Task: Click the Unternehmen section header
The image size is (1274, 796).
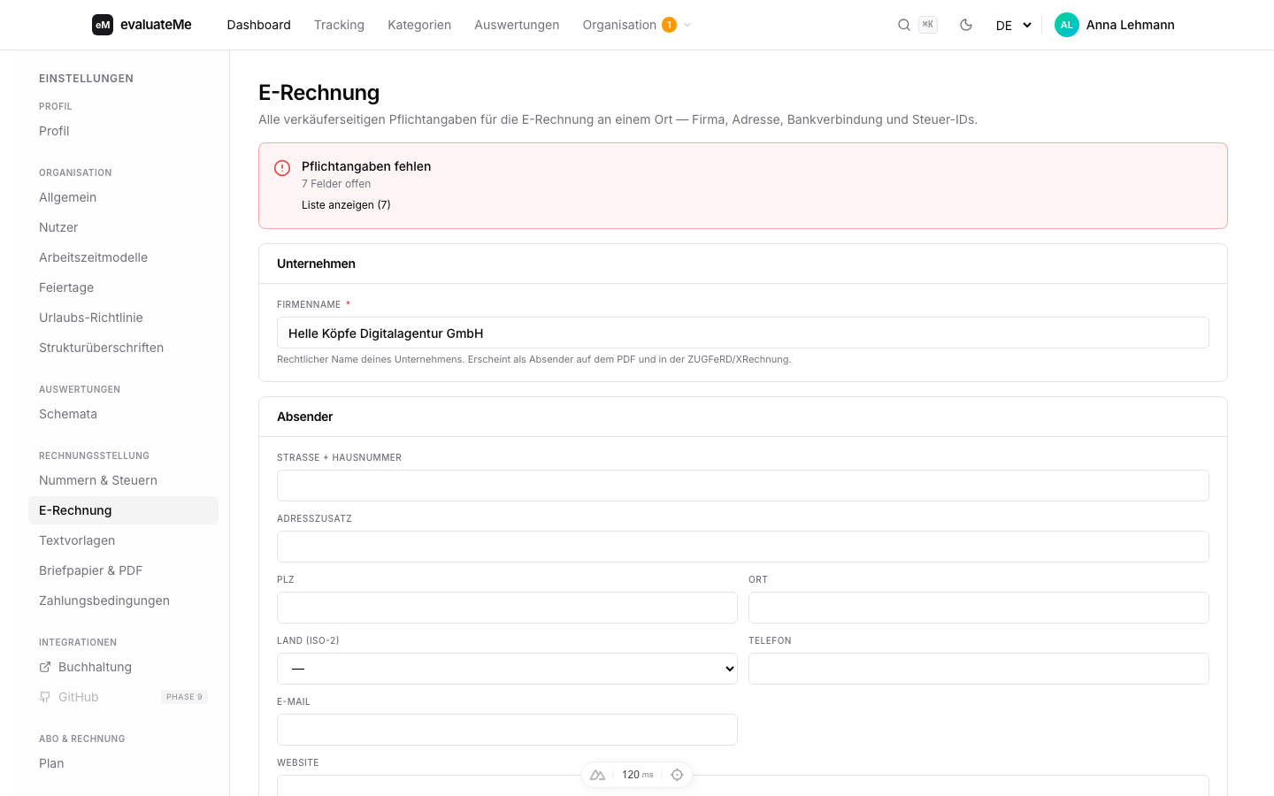Action: 316,264
